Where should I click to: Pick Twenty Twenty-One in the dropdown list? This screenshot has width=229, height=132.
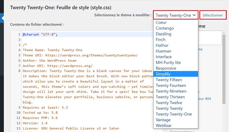pyautogui.click(x=176, y=114)
